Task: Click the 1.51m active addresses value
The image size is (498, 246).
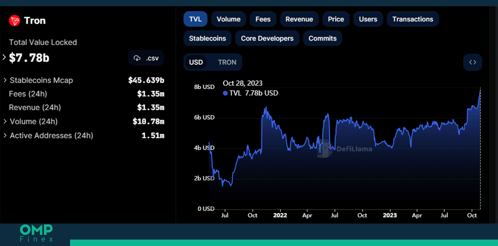Action: click(x=153, y=135)
